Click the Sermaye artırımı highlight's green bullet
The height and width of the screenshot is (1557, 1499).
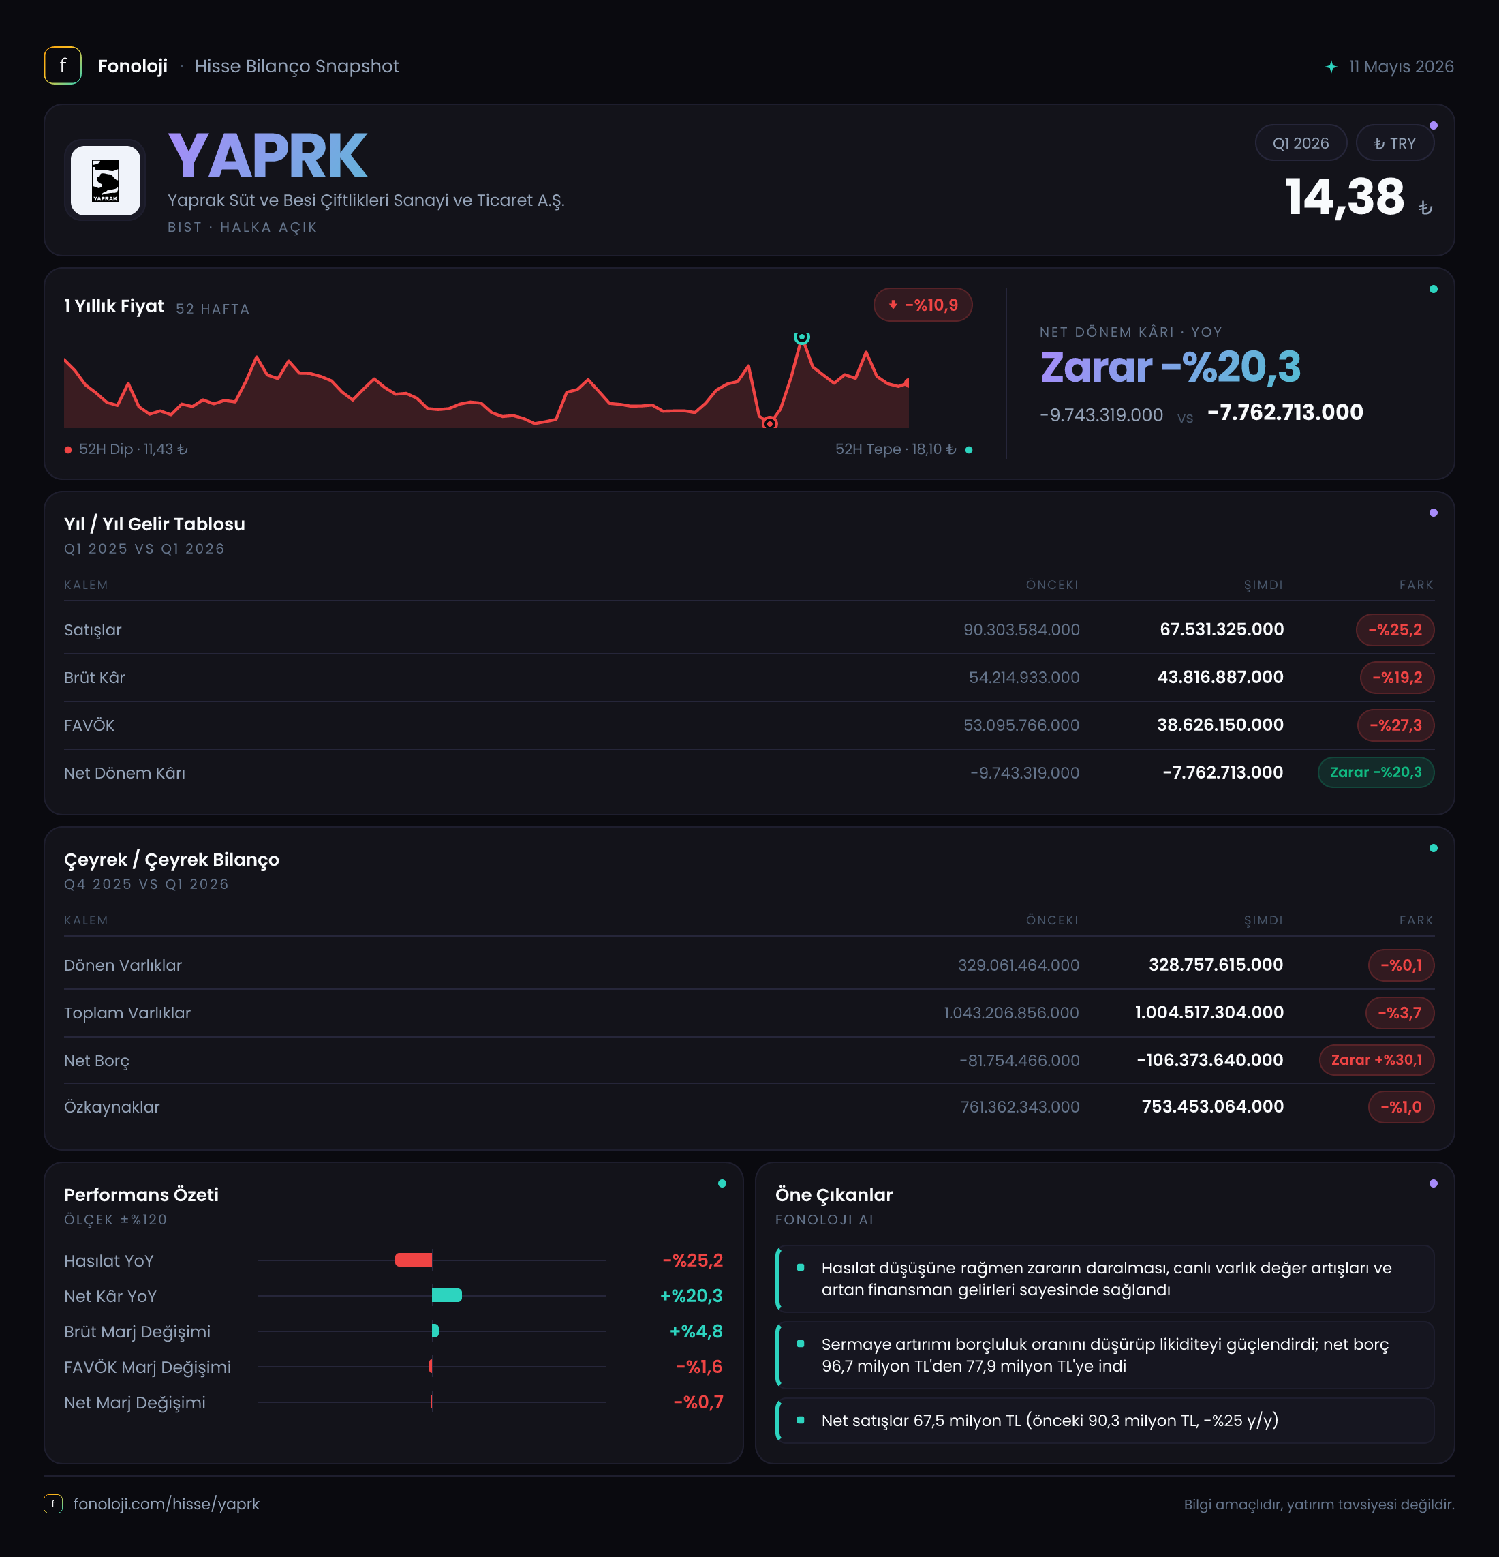pyautogui.click(x=801, y=1344)
